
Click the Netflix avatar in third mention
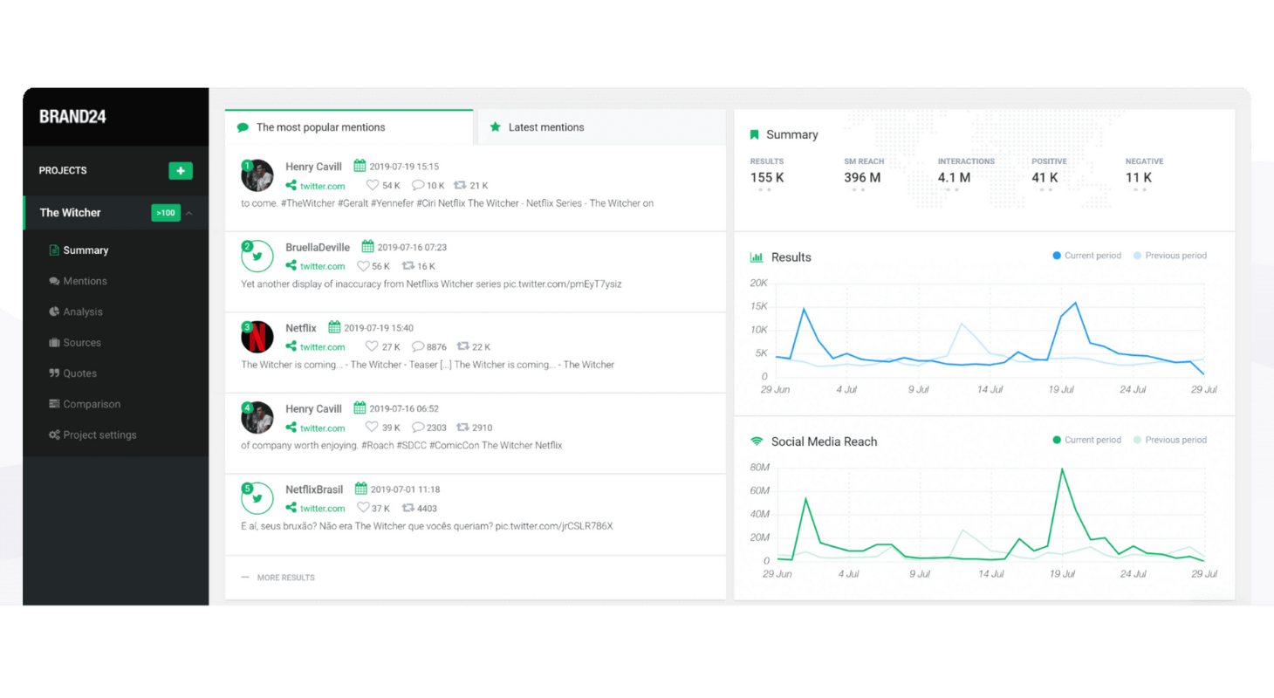point(257,337)
